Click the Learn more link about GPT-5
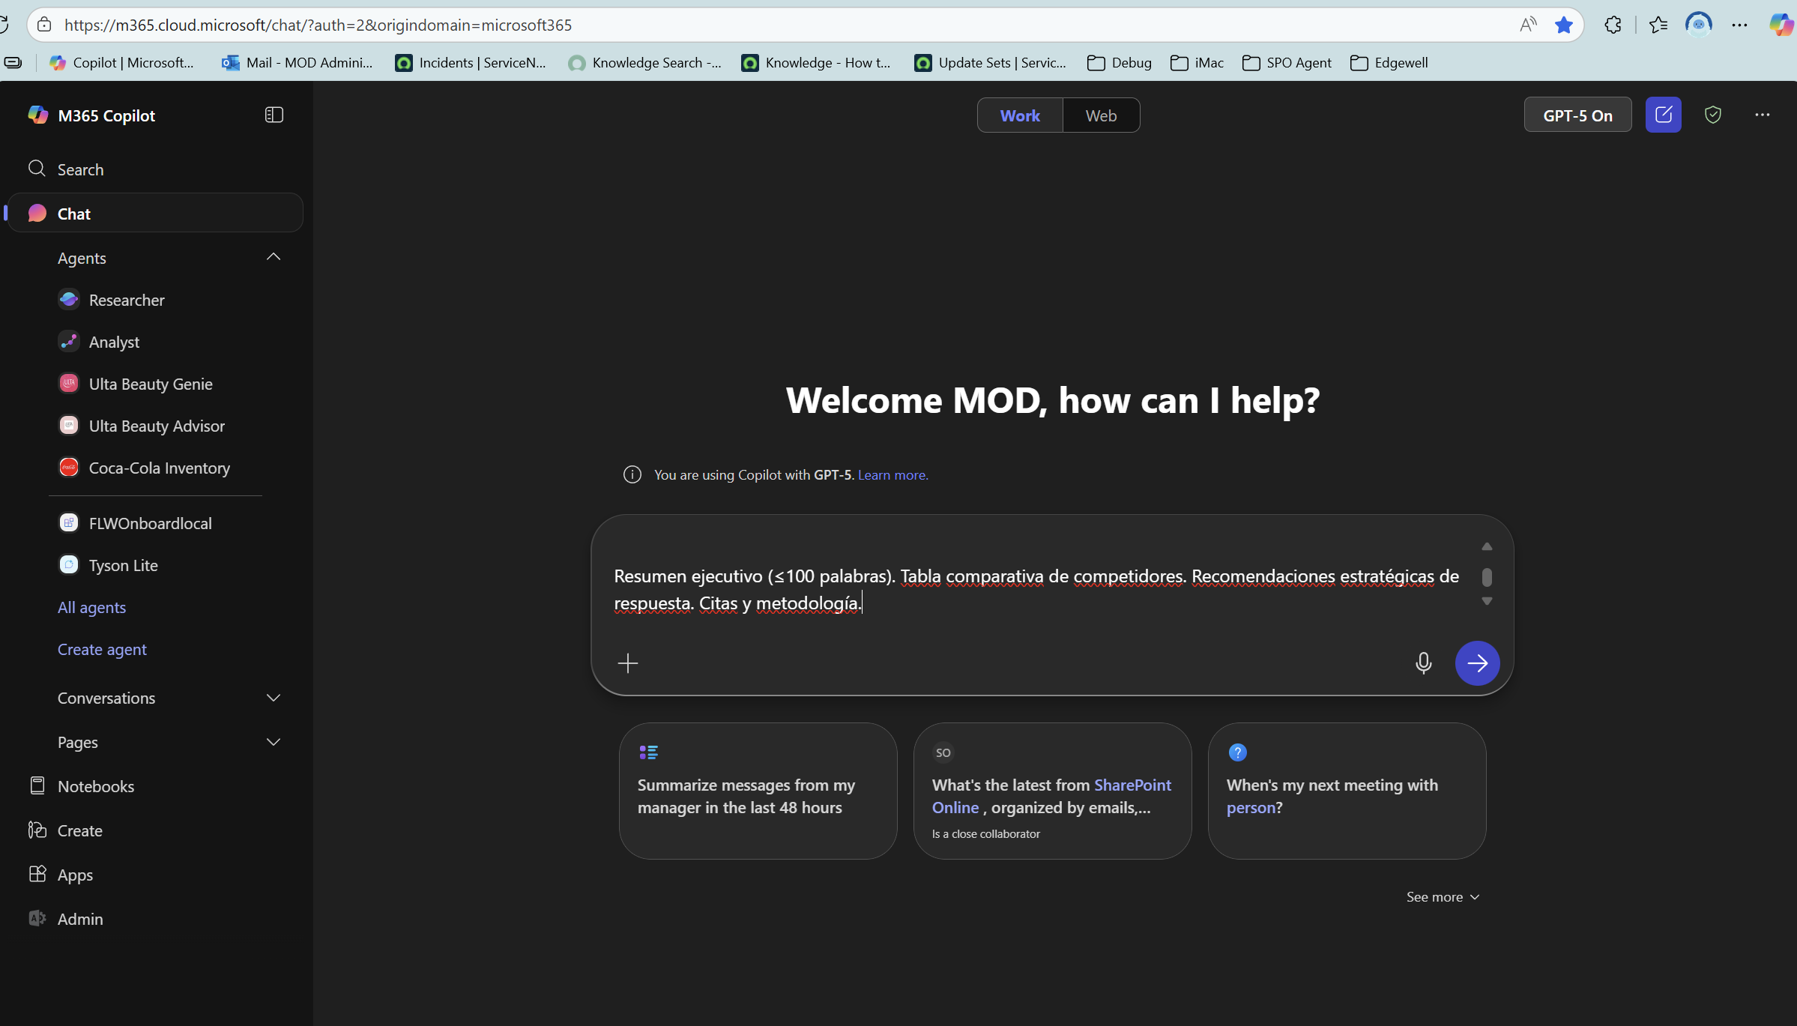This screenshot has width=1797, height=1026. [x=892, y=474]
